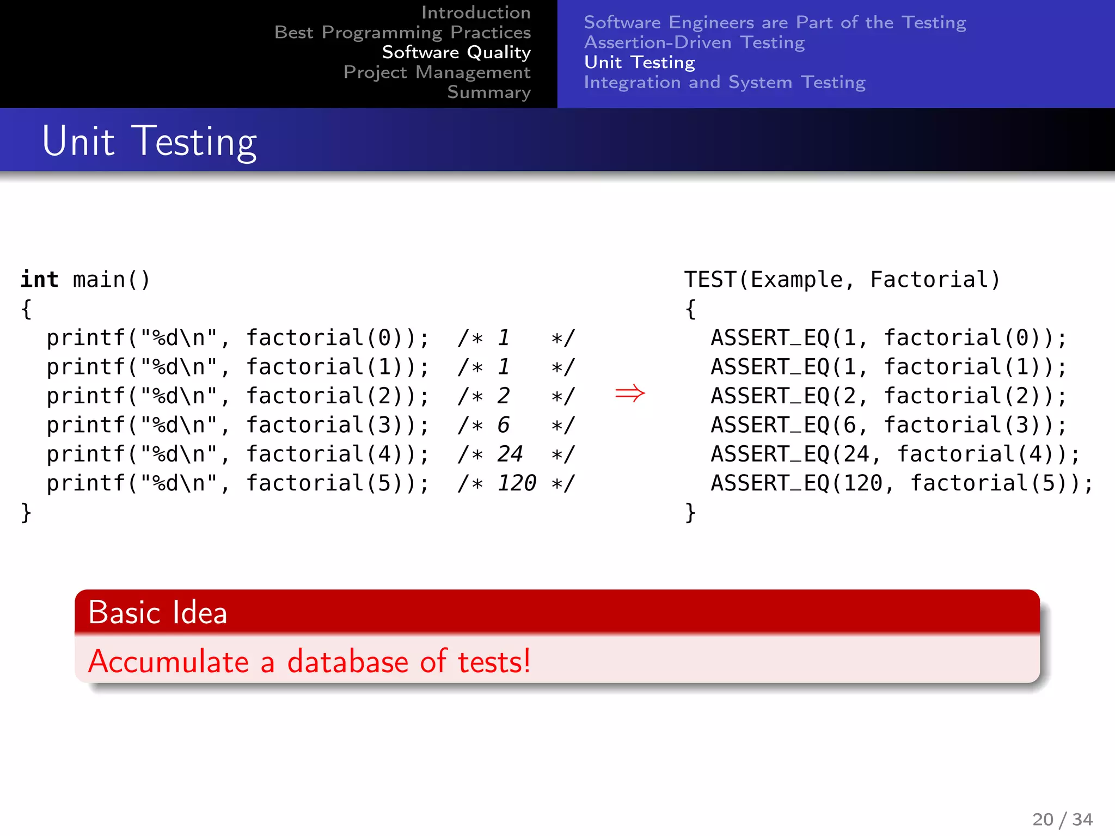Jump to the Project Management section
This screenshot has height=836, width=1115.
point(437,72)
